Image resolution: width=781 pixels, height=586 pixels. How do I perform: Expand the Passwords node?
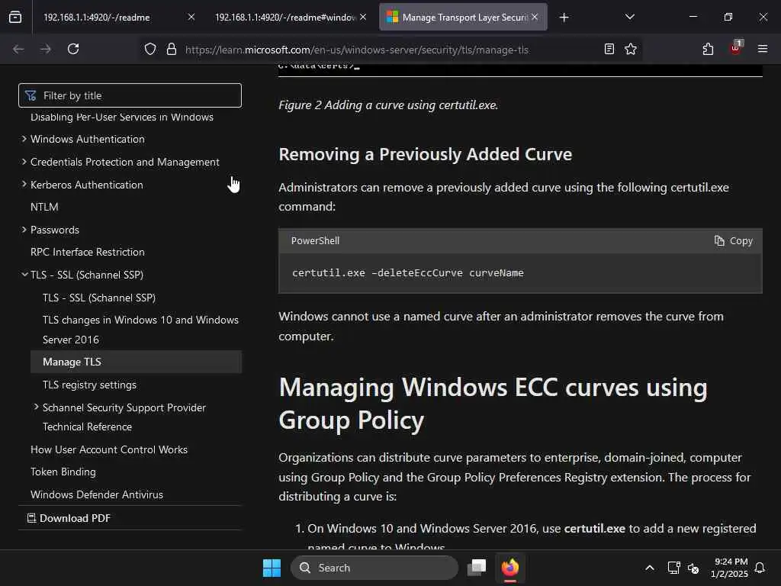(24, 229)
